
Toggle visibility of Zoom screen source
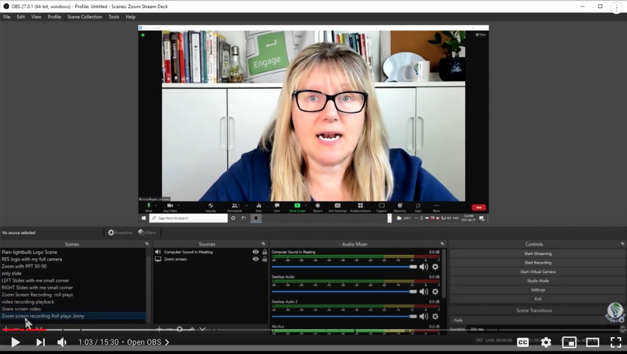[x=255, y=259]
